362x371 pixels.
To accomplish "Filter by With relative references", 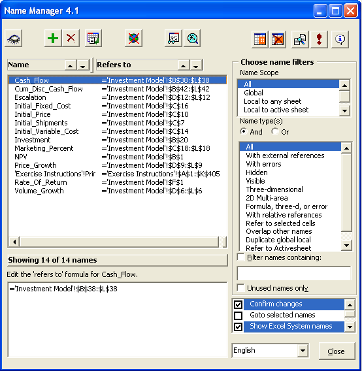I will 290,215.
